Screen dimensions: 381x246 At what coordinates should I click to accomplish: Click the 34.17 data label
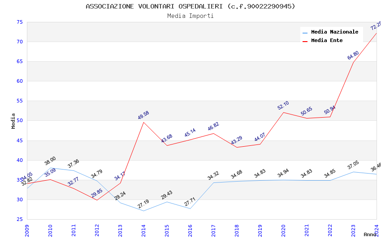point(120,176)
